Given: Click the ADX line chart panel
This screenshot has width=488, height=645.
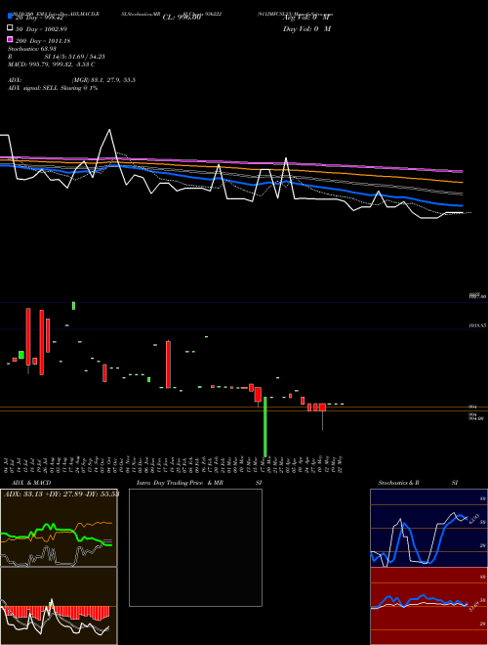Looking at the screenshot, I should (59, 528).
